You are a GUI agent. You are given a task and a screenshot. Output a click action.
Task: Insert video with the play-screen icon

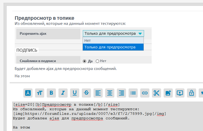tap(180, 93)
